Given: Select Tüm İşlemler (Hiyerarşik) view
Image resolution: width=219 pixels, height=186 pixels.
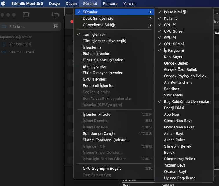Looking at the screenshot, I should 114,41.
